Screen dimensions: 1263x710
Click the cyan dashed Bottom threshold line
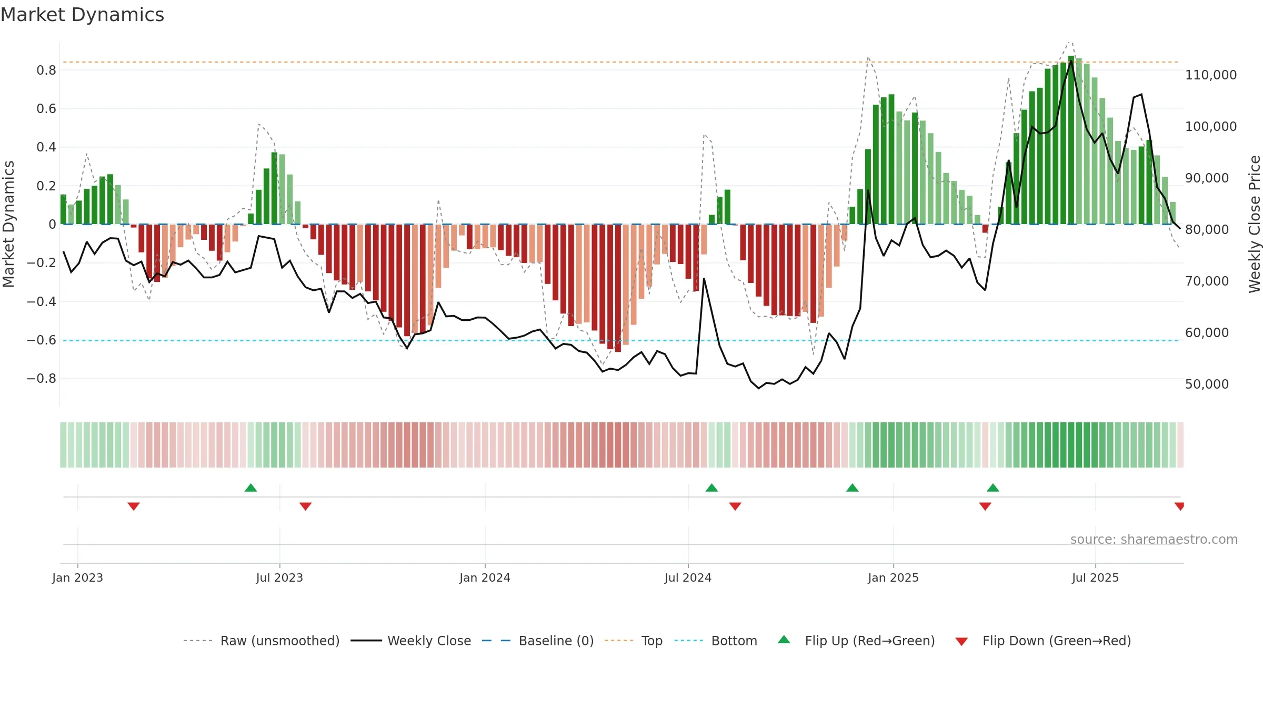pos(621,341)
